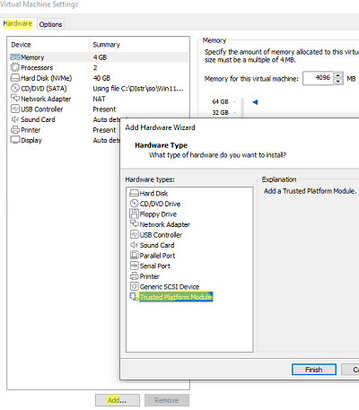The height and width of the screenshot is (410, 359).
Task: Choose Trusted Platform Module label in hardware types
Action: (x=176, y=297)
